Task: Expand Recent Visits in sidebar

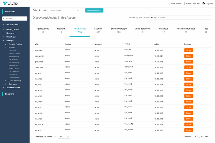Action: point(3,24)
